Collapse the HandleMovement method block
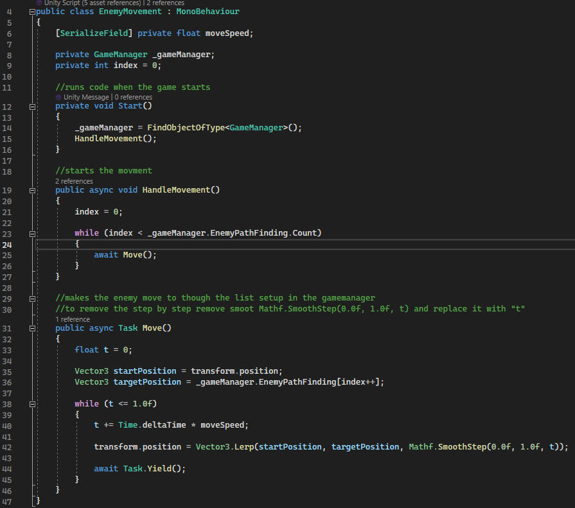This screenshot has width=575, height=508. click(32, 190)
